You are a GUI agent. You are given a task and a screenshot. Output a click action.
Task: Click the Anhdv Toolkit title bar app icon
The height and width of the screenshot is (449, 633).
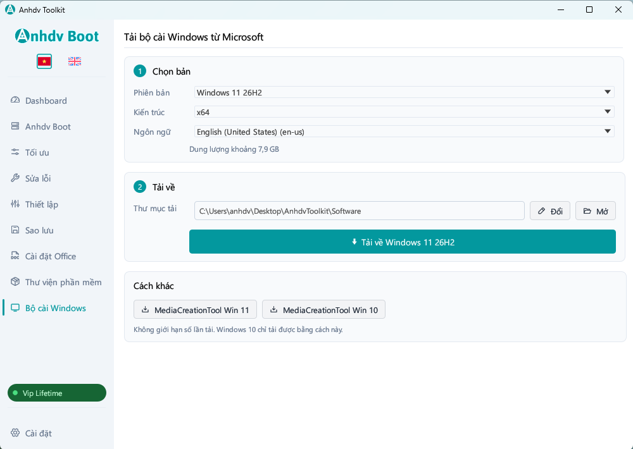[9, 9]
